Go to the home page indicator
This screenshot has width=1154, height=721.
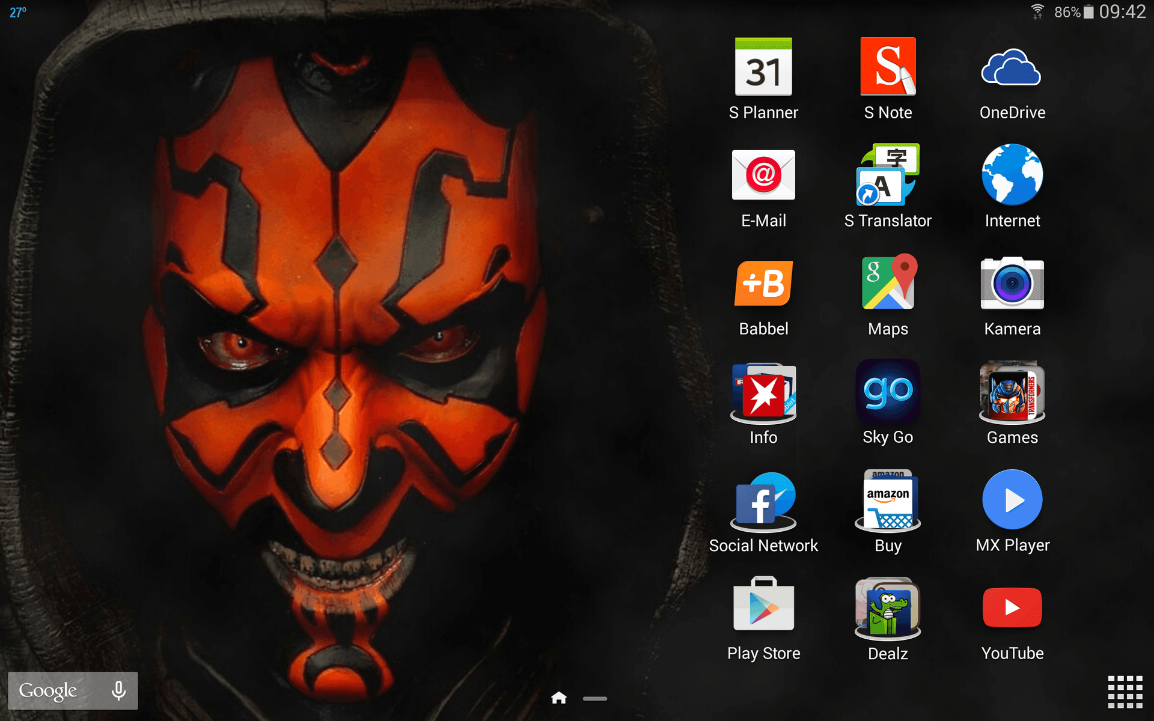pyautogui.click(x=559, y=698)
